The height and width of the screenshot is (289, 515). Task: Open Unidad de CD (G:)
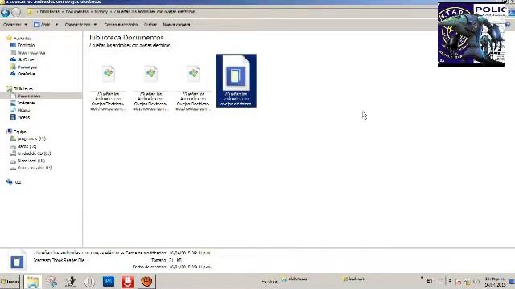(x=31, y=153)
